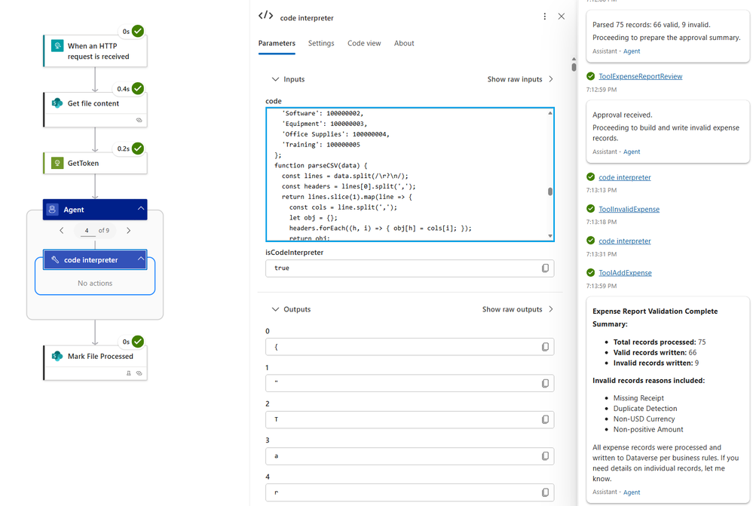Show raw outputs
The image size is (753, 506).
pos(518,309)
